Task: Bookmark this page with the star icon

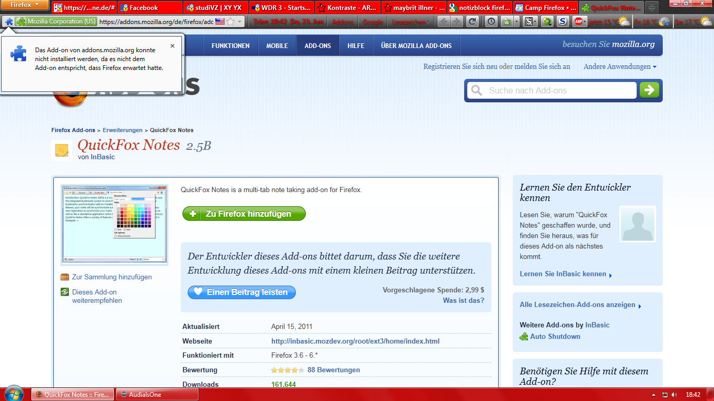Action: [x=231, y=21]
